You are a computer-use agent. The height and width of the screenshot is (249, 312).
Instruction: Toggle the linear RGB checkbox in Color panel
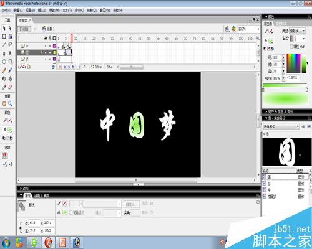coord(291,46)
